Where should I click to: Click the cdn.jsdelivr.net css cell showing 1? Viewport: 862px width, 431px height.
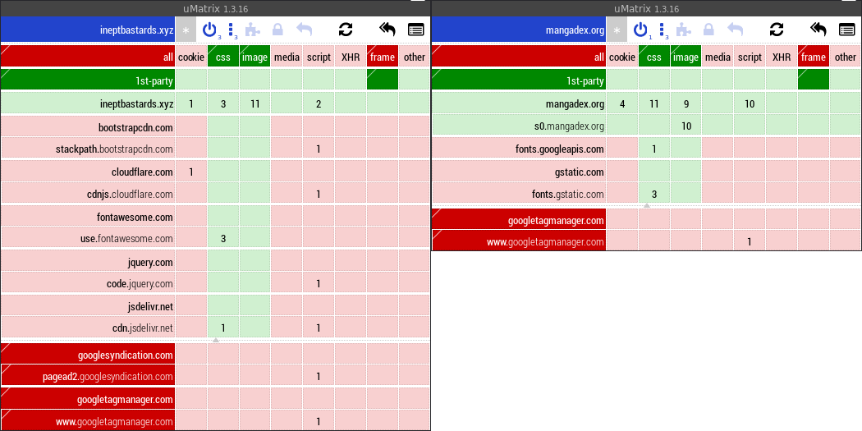(x=223, y=328)
